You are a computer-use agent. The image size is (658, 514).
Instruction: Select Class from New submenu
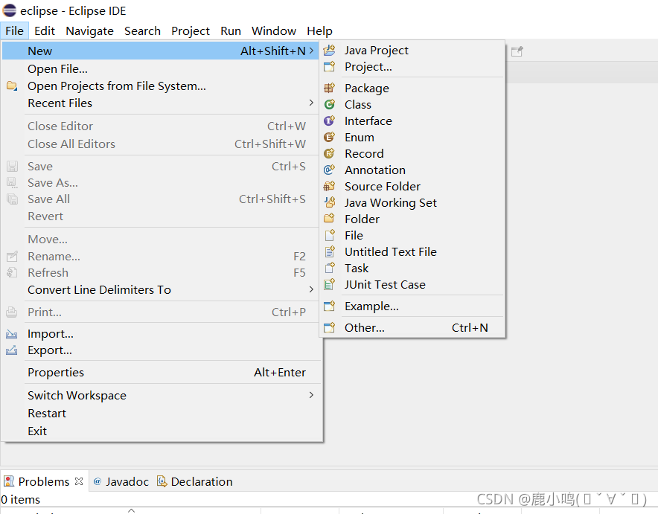coord(412,104)
